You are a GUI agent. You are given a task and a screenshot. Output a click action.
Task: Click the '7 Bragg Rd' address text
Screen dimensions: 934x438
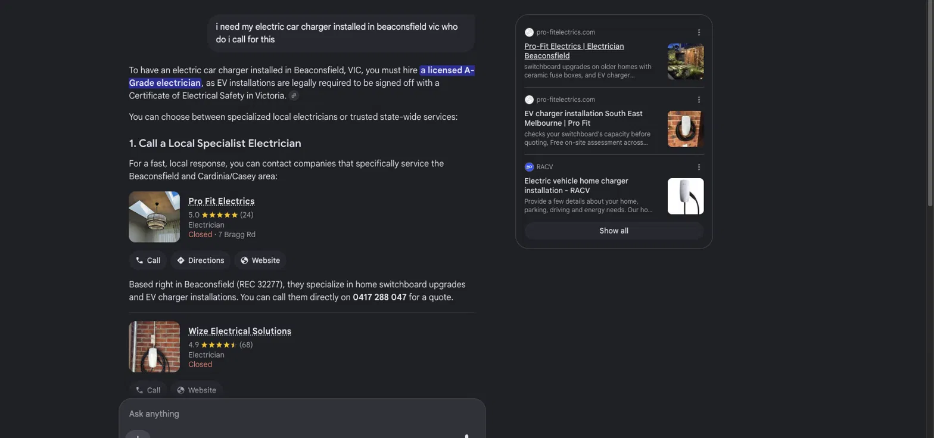pyautogui.click(x=236, y=235)
